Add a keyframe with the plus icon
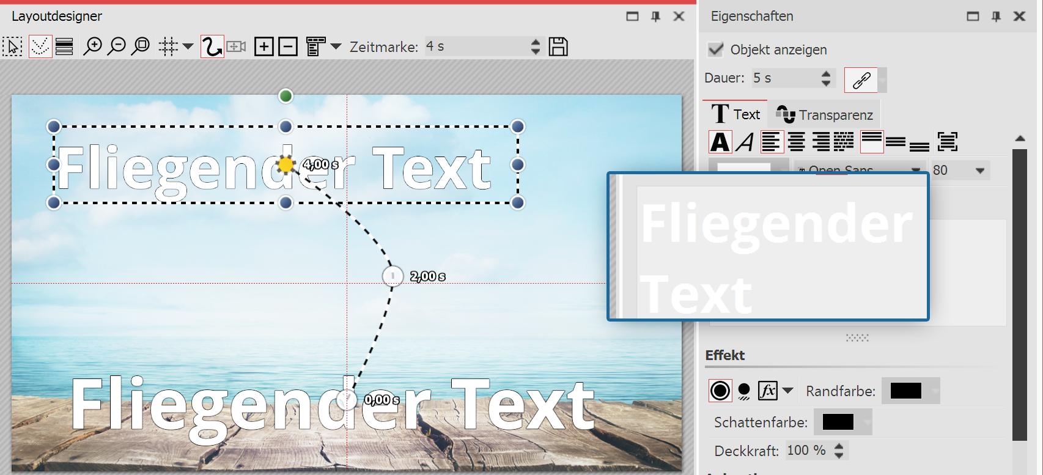The height and width of the screenshot is (475, 1043). pos(264,46)
